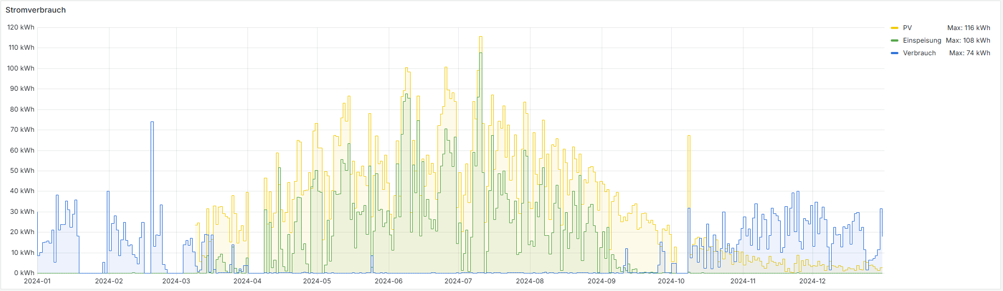Click the 40 kWh y-axis label
Screen dimensions: 1003x291
pyautogui.click(x=22, y=191)
